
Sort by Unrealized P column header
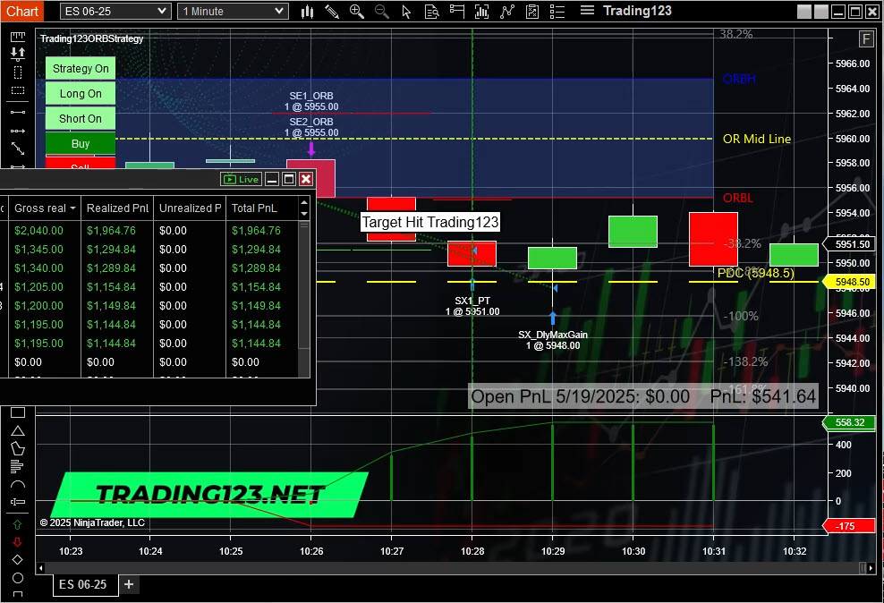point(190,208)
